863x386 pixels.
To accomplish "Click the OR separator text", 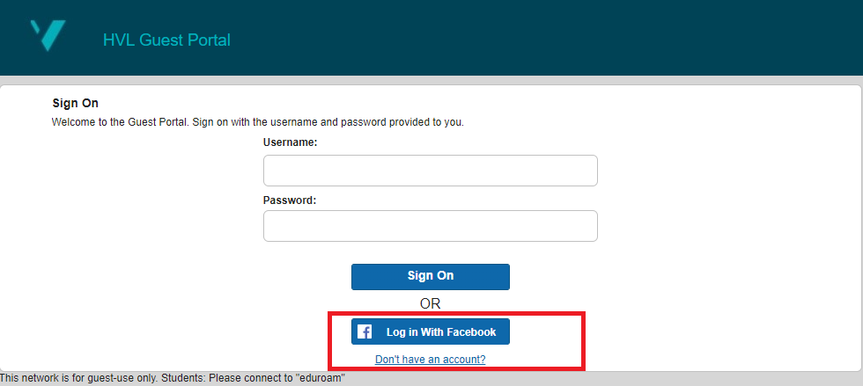I will point(430,303).
